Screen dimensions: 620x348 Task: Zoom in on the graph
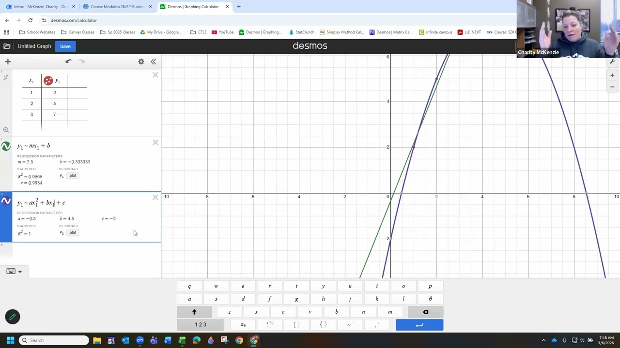612,75
